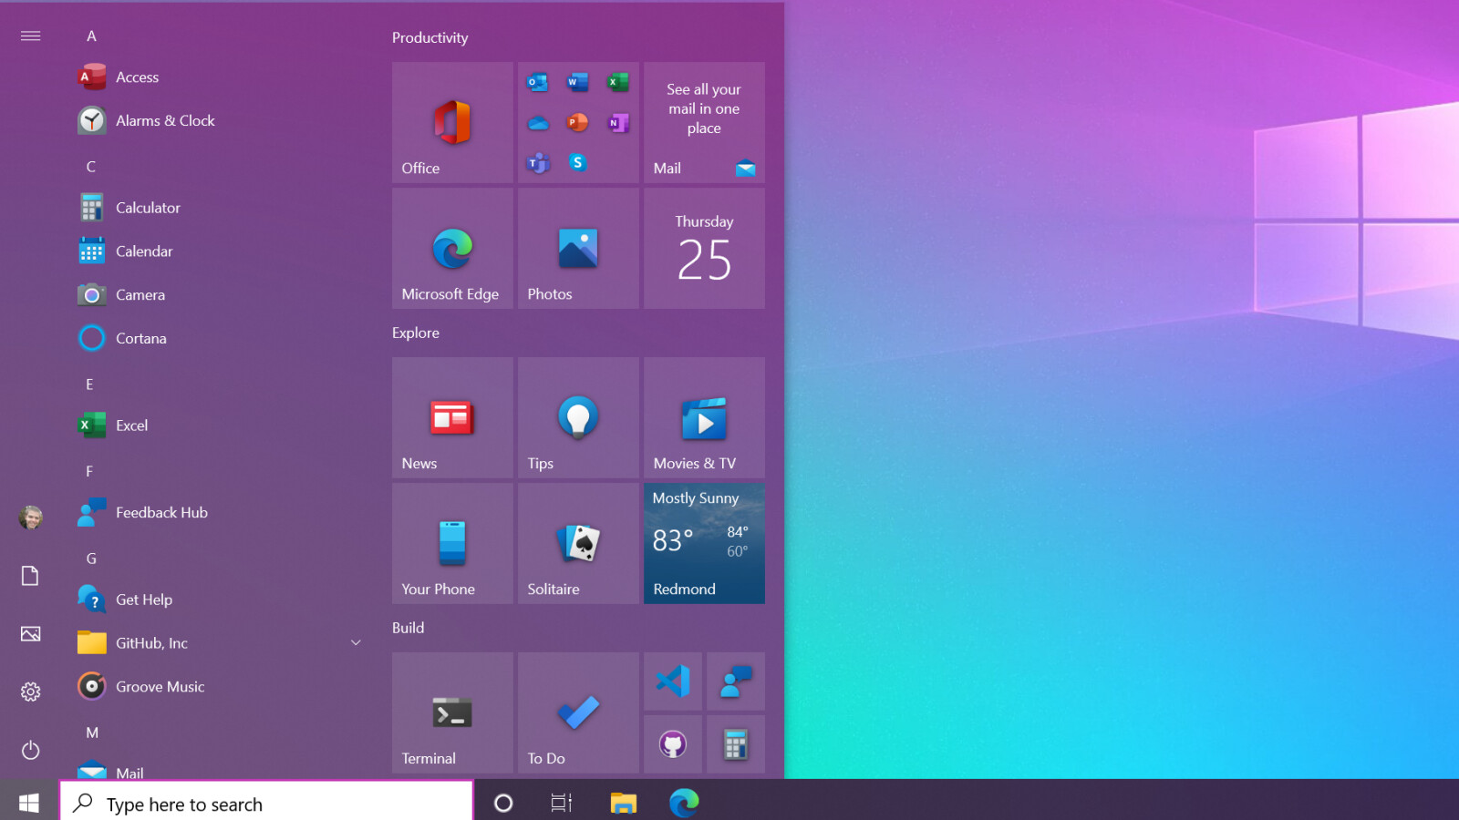The height and width of the screenshot is (820, 1459).
Task: Launch the Camera app
Action: coord(219,295)
